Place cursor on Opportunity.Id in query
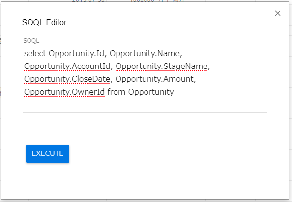The image size is (292, 202). (78, 54)
